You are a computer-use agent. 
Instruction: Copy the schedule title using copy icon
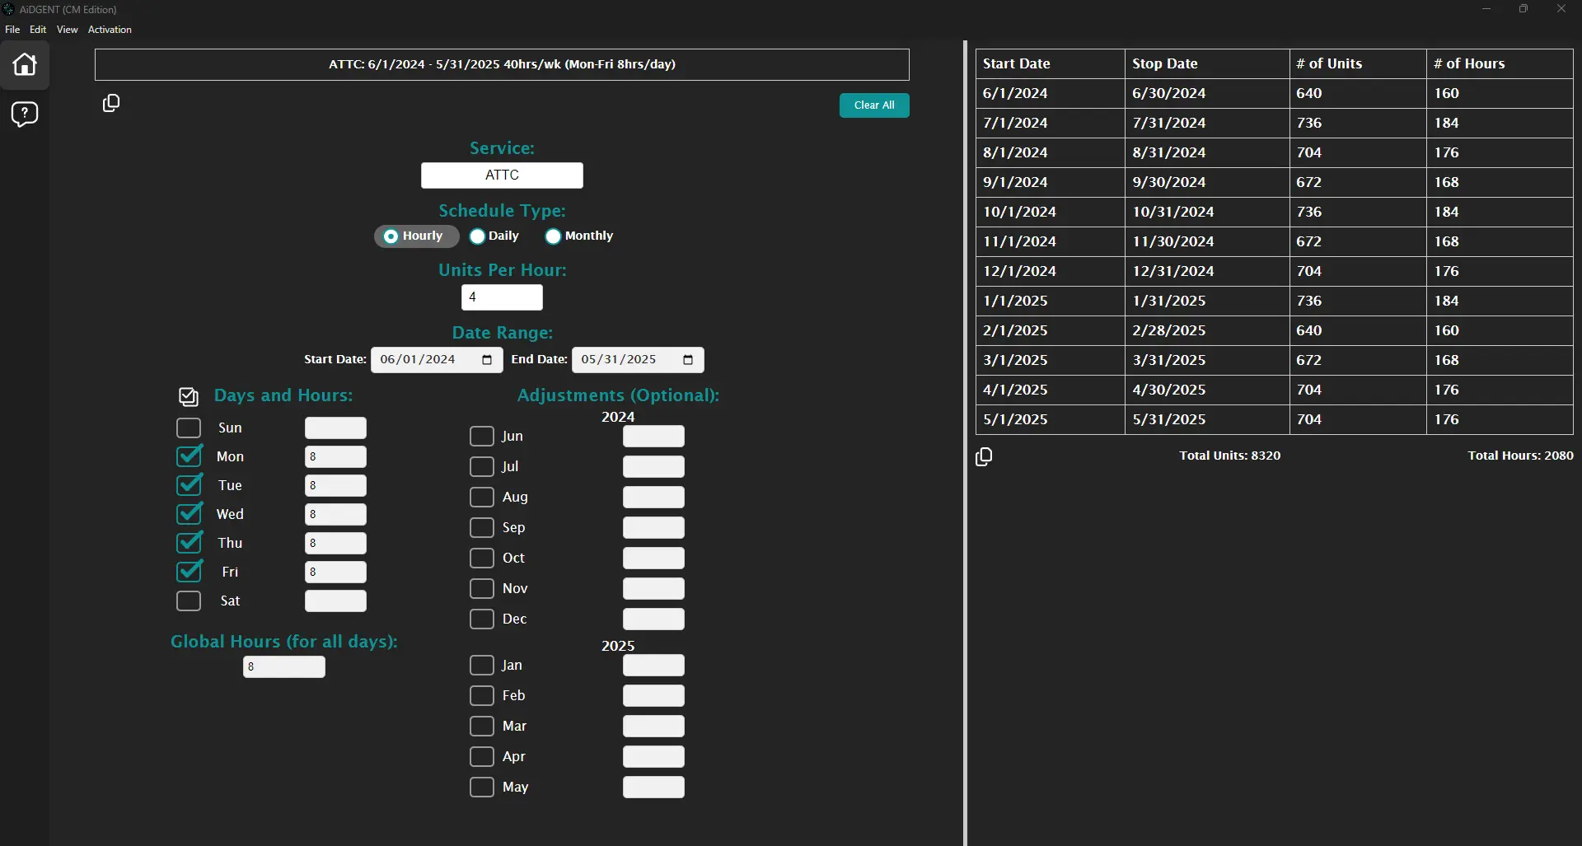(111, 103)
